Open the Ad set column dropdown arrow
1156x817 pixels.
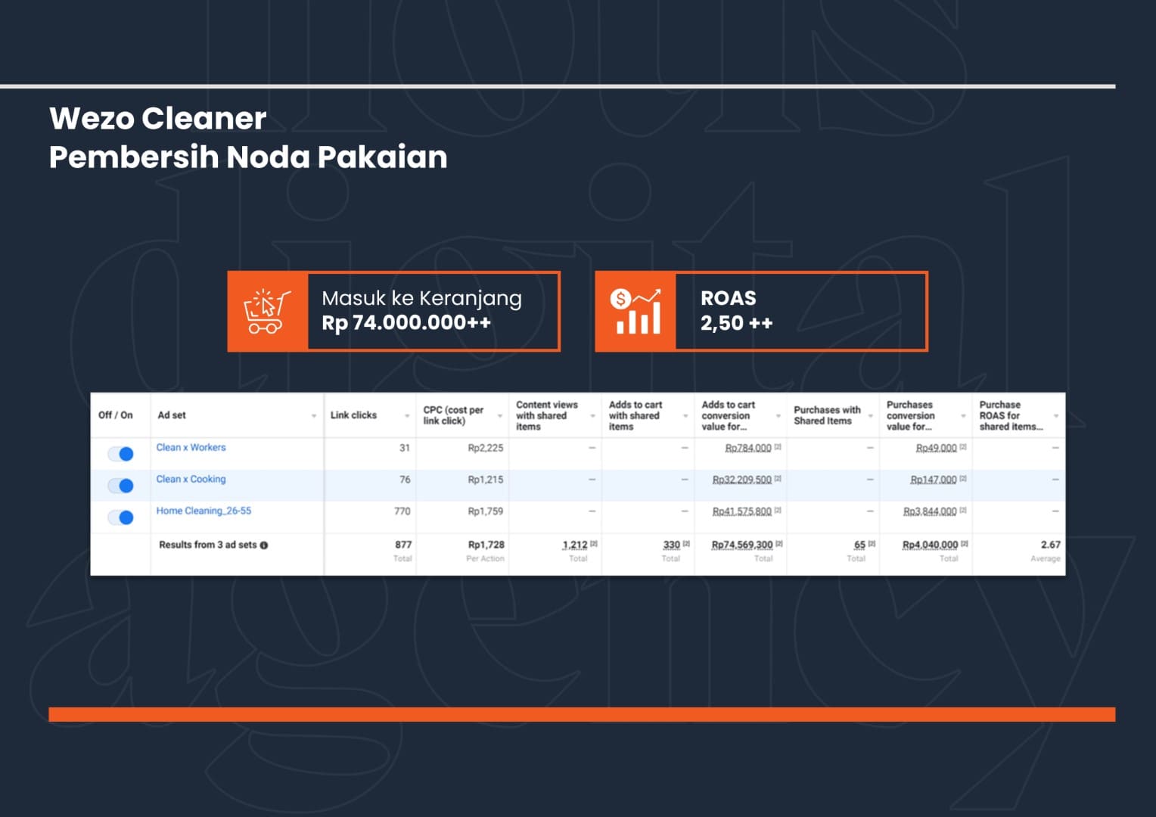point(314,416)
